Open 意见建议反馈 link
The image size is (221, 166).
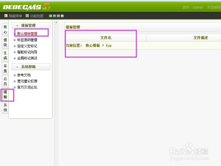coord(27,81)
